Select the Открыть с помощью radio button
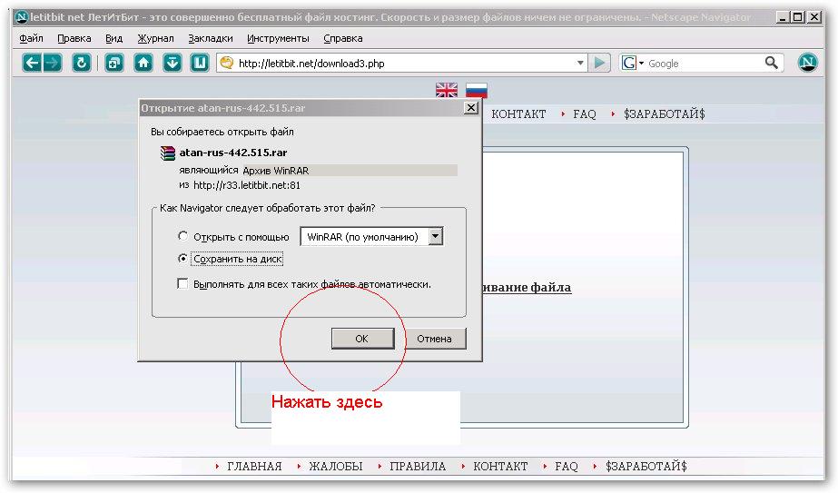Screen dimensions: 838x493 pyautogui.click(x=182, y=236)
